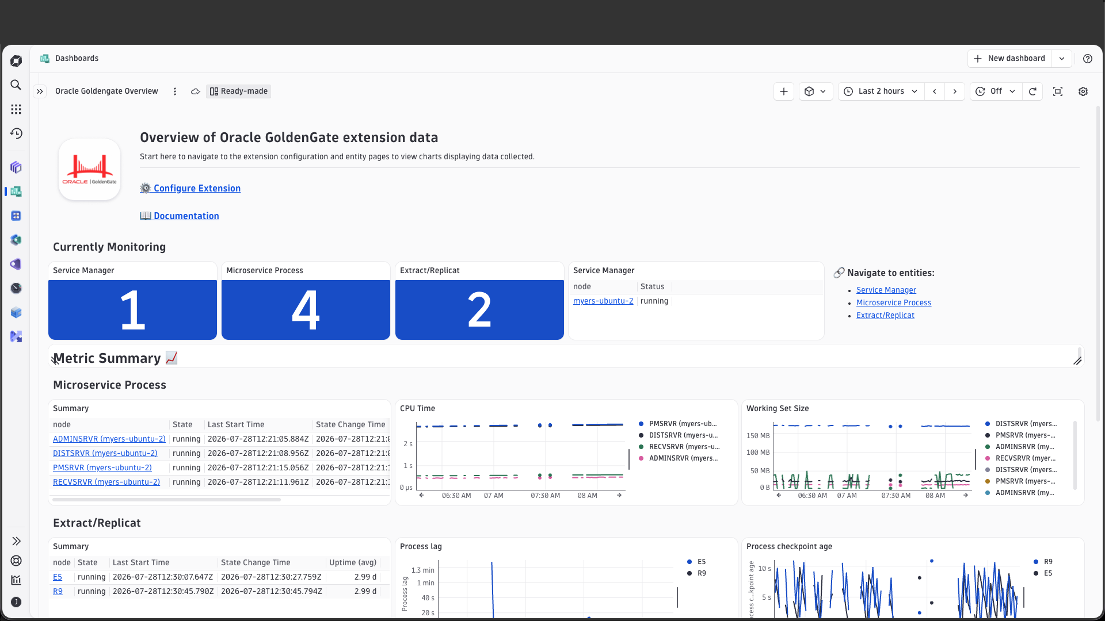This screenshot has height=621, width=1105.
Task: Toggle RECVSRVR series in CPU Time legend
Action: [679, 447]
